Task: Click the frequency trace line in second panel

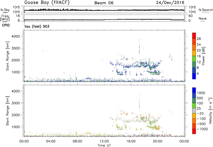Action: (x=104, y=20)
